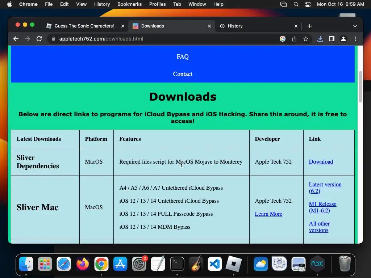
Task: Open Control Center in menu bar
Action: (x=308, y=4)
